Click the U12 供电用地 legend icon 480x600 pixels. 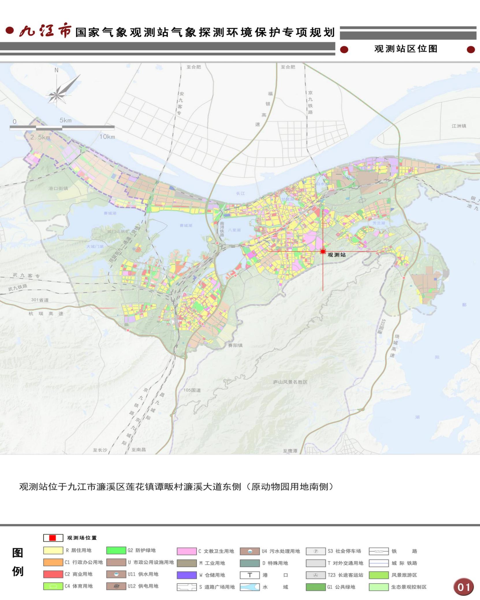116,586
